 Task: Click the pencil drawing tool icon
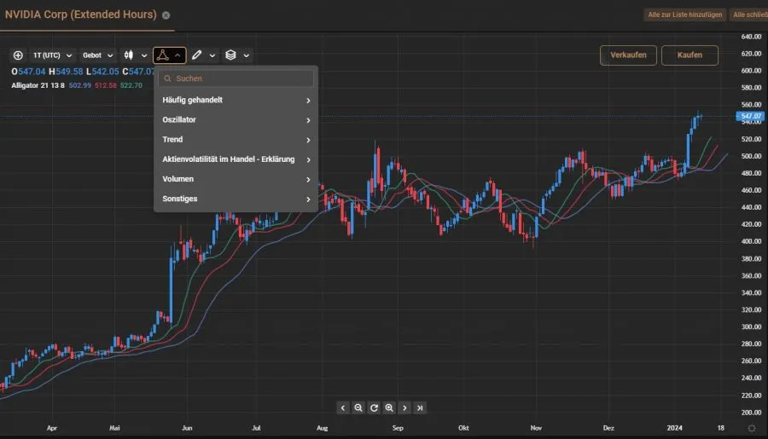click(x=197, y=55)
